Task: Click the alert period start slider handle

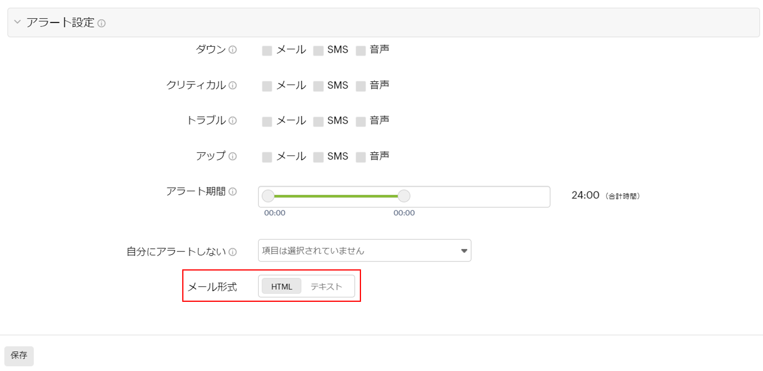Action: pyautogui.click(x=268, y=196)
